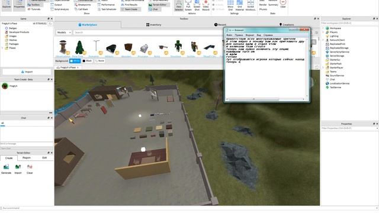
Task: Toggle the Team Create panel in ribbon
Action: pos(130,9)
